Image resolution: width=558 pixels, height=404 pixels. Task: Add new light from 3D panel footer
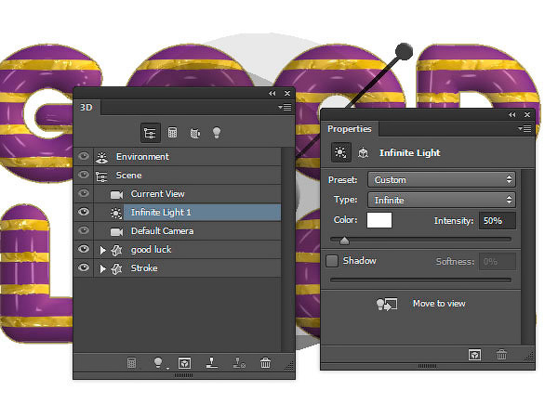158,363
